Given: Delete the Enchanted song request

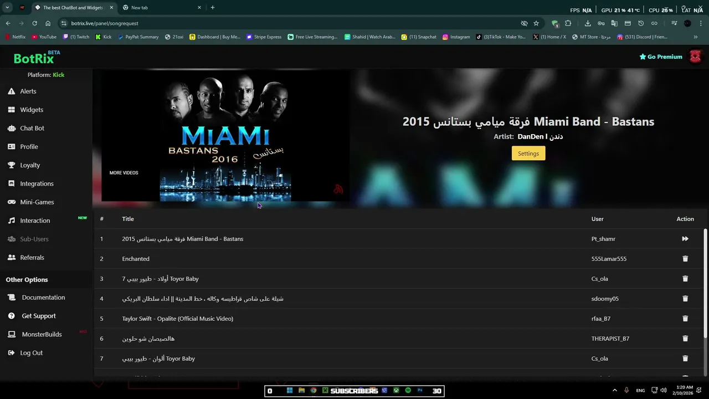Looking at the screenshot, I should tap(685, 259).
